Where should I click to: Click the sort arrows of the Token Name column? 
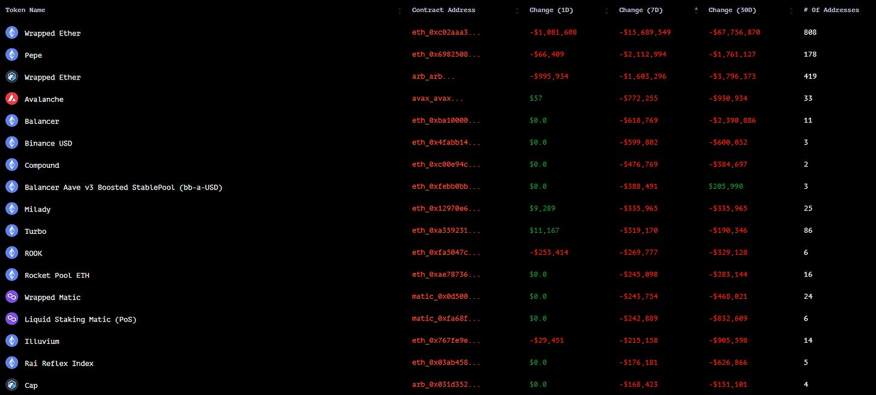coord(399,10)
